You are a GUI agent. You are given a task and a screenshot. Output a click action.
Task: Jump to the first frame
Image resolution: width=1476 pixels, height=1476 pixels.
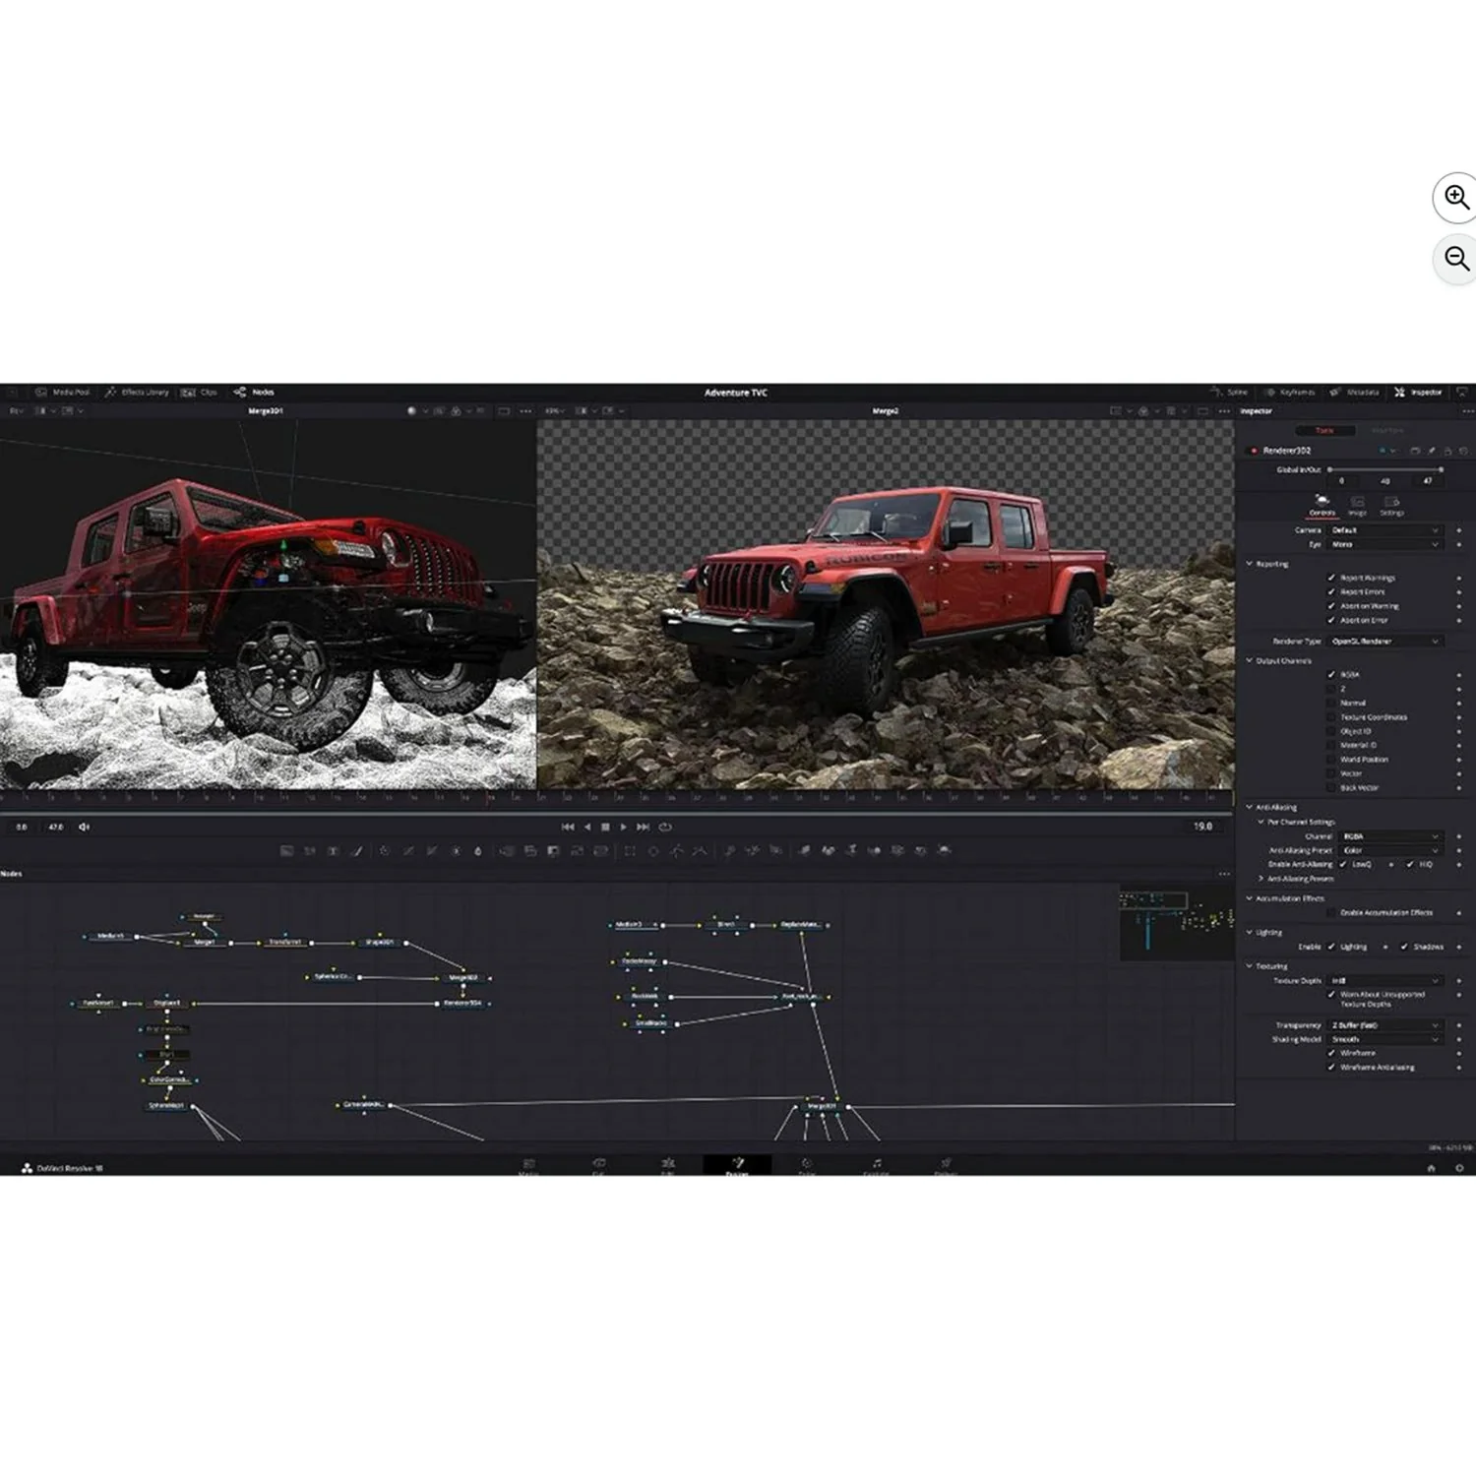[x=568, y=827]
